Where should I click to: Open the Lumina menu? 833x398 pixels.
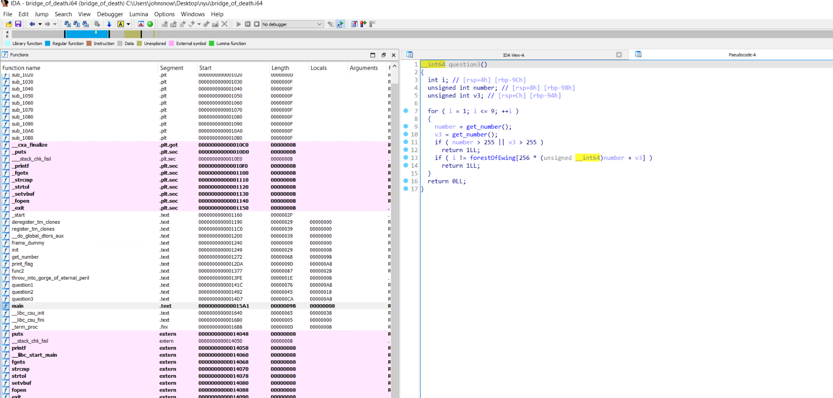139,14
